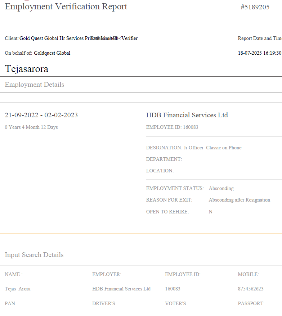
Task: Click the 'EMPLOYEE ID:' label in search details
Action: [183, 275]
